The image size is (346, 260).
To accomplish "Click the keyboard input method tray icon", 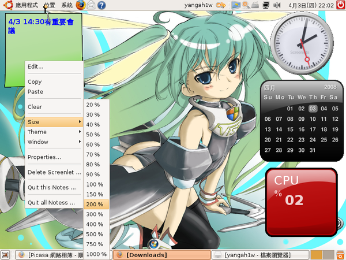I will point(255,5).
